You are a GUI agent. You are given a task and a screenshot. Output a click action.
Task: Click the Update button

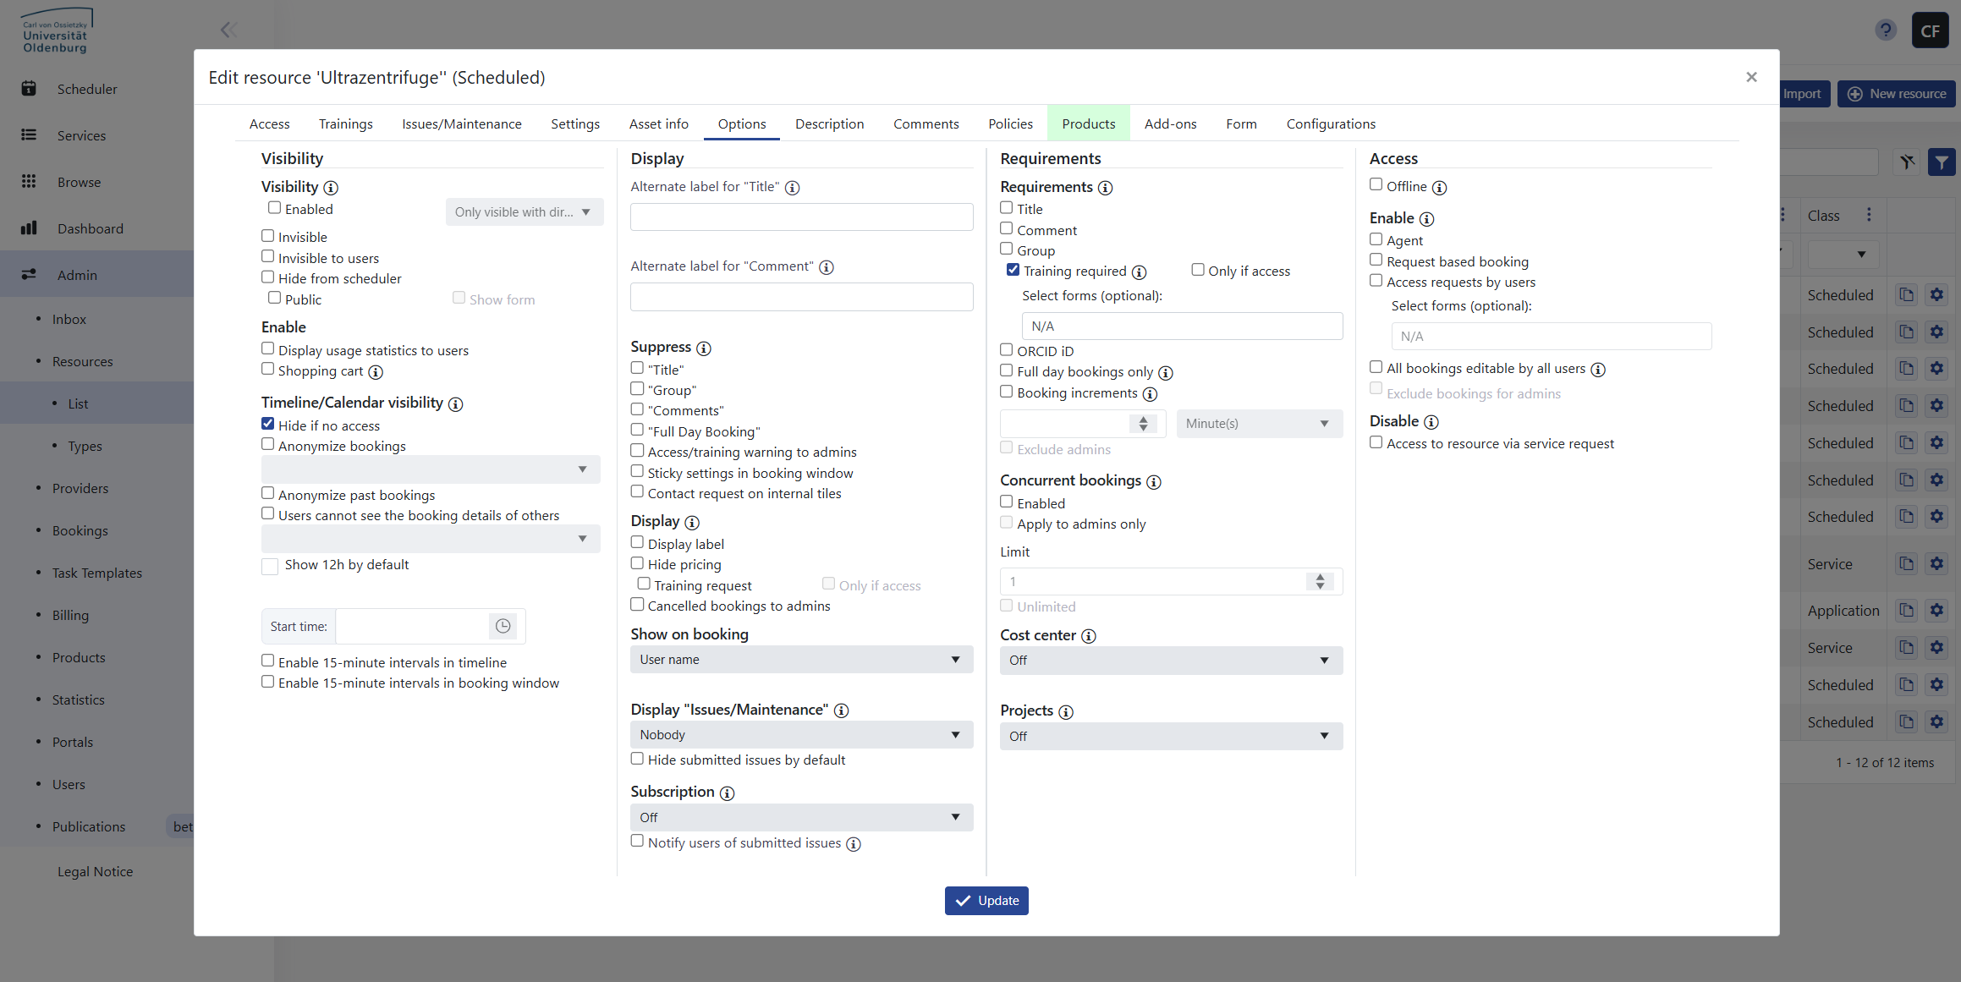tap(986, 901)
